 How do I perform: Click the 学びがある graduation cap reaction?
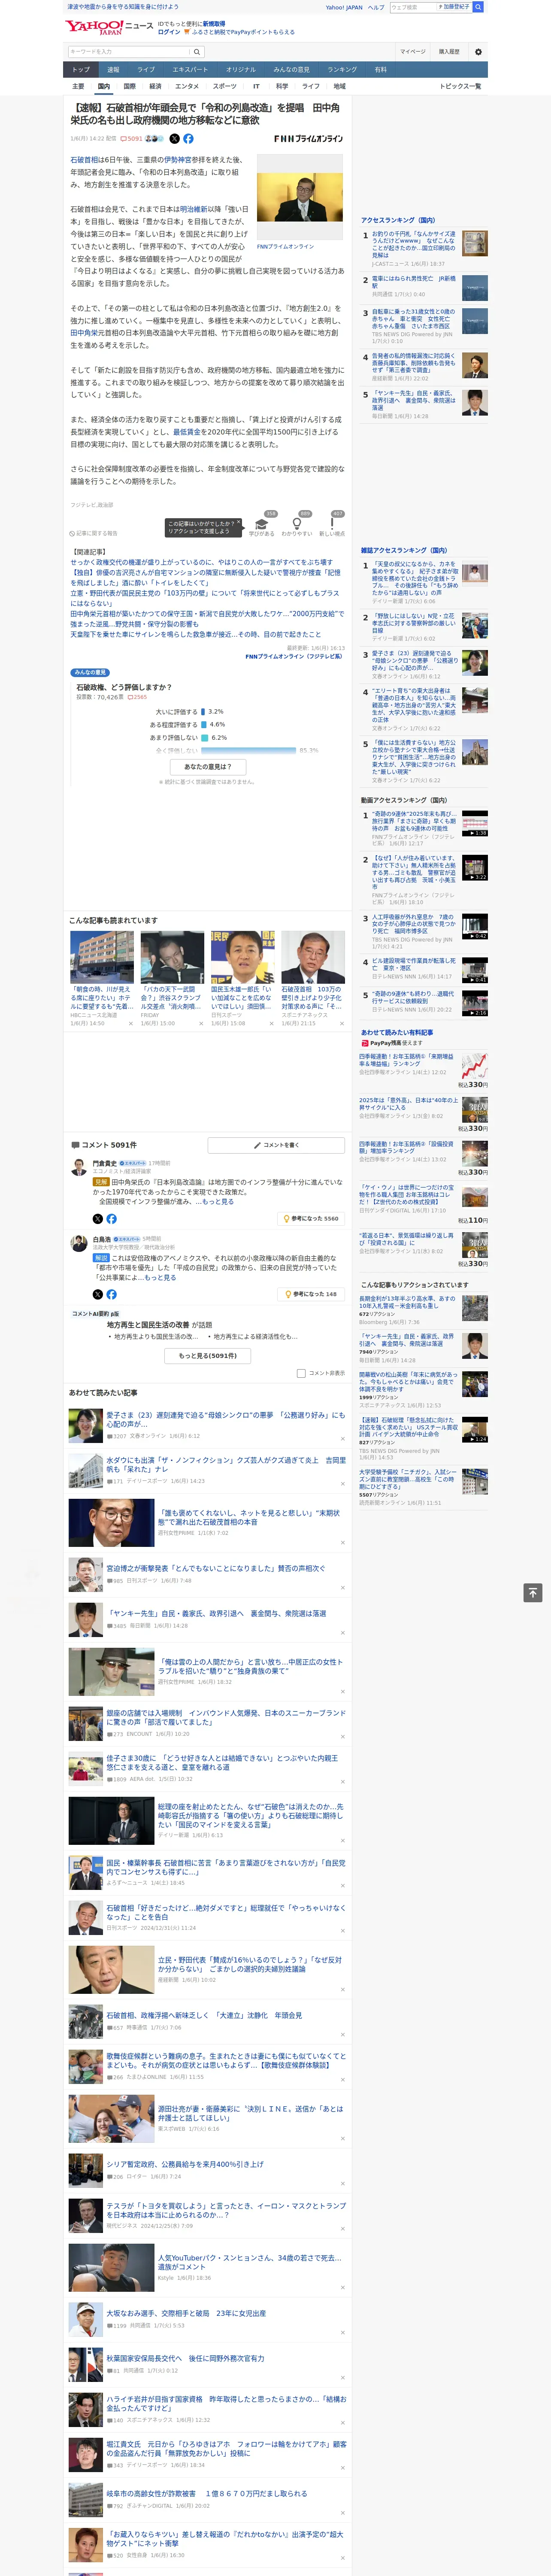262,525
